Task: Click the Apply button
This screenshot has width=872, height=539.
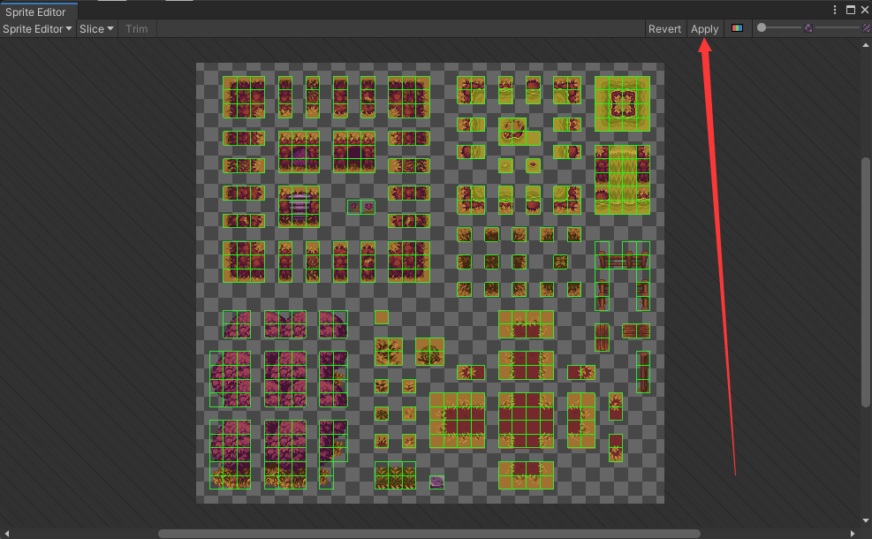Action: [704, 29]
